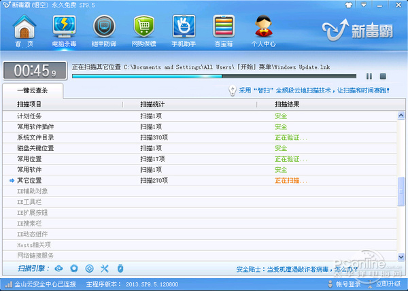Stop the running scan
The height and width of the screenshot is (291, 408).
pyautogui.click(x=383, y=76)
